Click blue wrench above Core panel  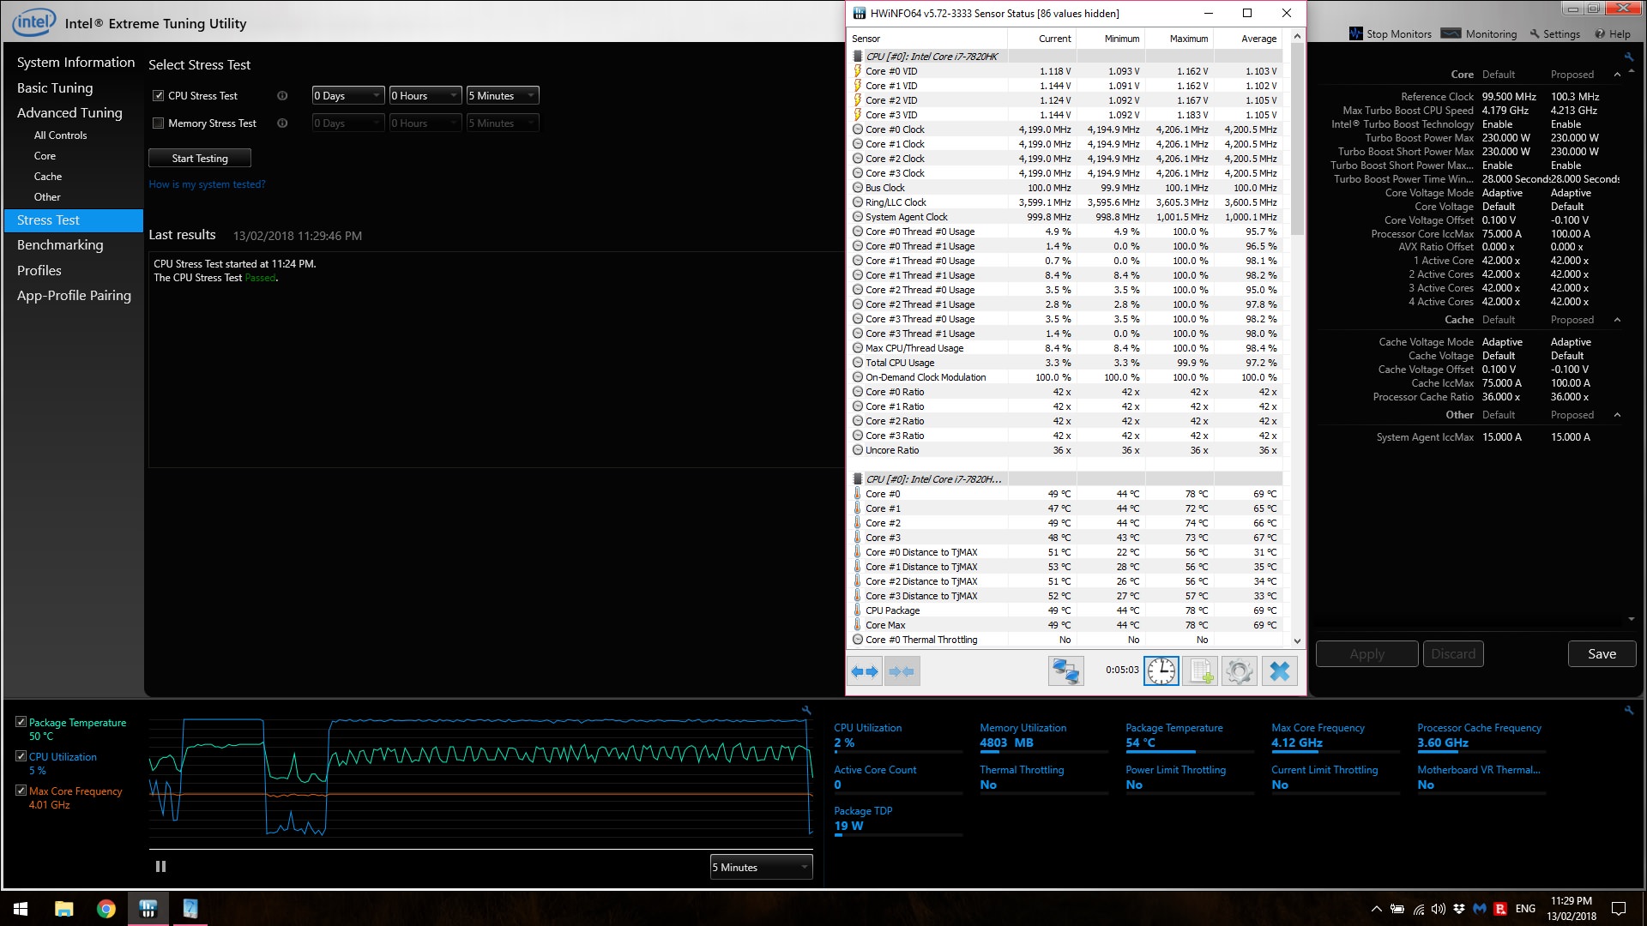point(1628,57)
